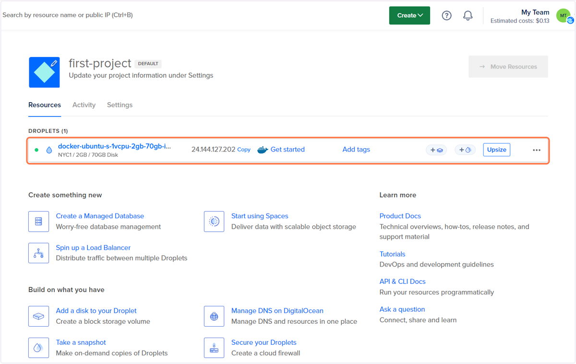Click the MT team avatar
The height and width of the screenshot is (364, 576).
[564, 15]
